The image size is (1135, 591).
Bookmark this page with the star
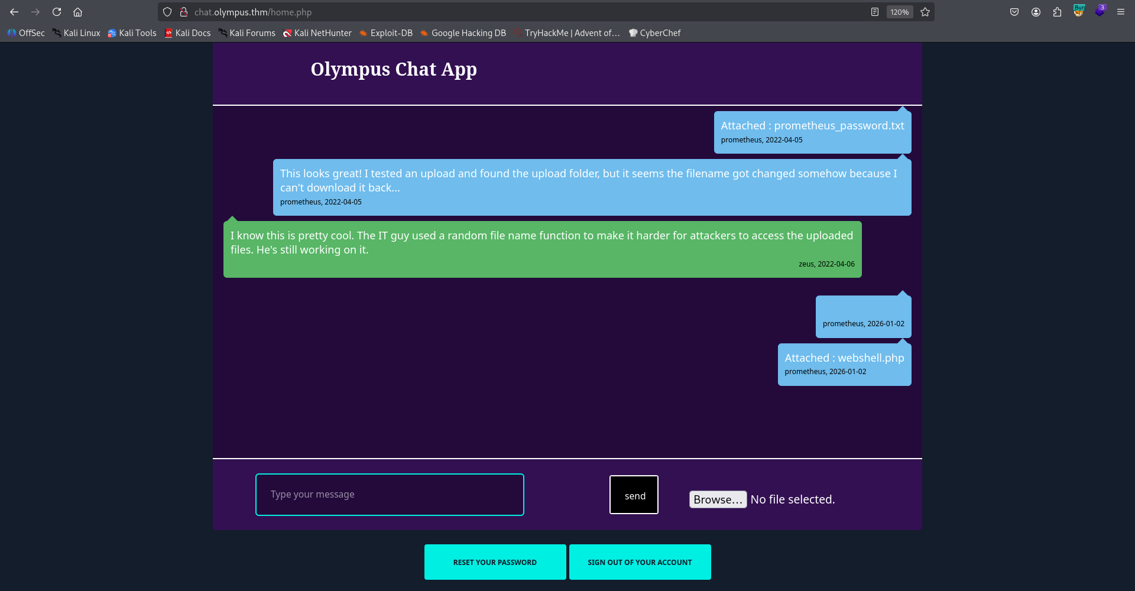(x=925, y=12)
